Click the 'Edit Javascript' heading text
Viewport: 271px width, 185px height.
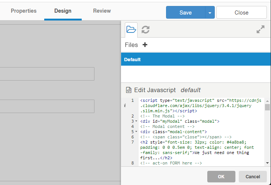tap(155, 90)
